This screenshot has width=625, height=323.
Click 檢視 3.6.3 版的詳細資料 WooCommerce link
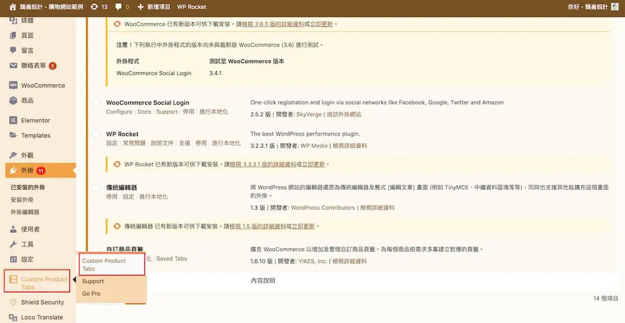273,24
